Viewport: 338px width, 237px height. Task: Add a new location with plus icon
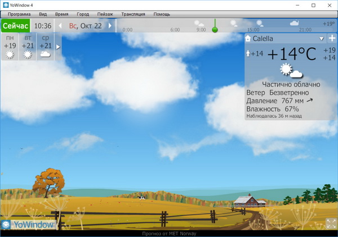coord(331,38)
